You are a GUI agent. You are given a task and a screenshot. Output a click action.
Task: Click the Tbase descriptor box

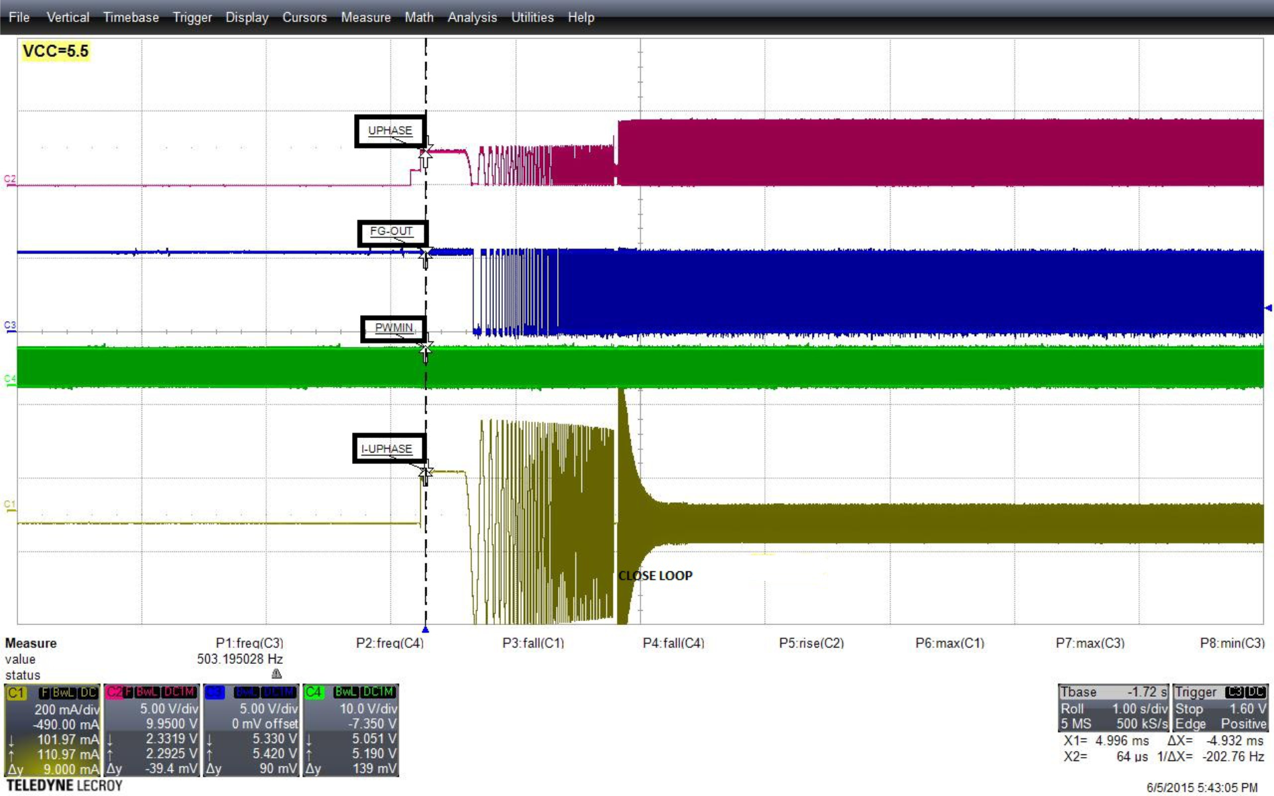(1113, 692)
